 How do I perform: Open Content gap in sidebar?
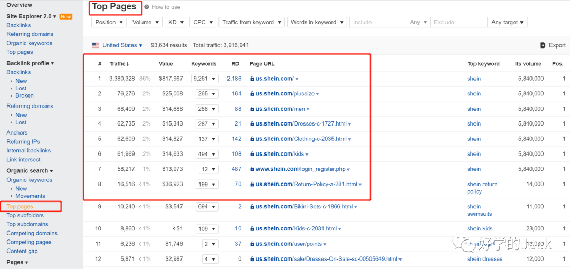click(22, 251)
